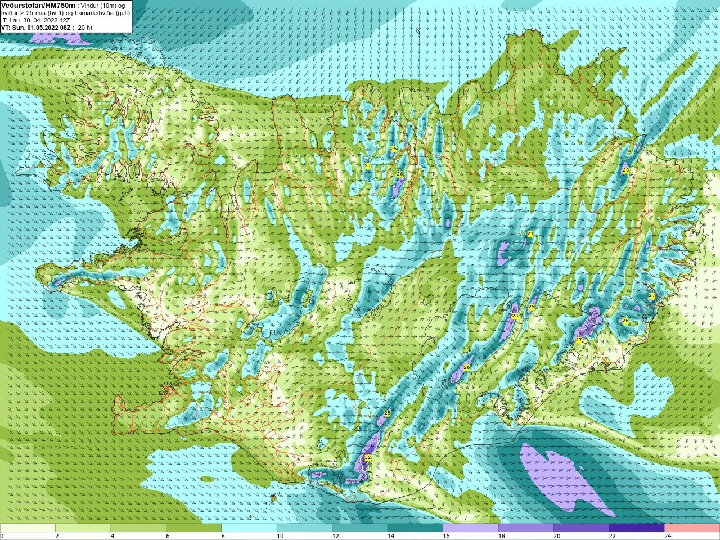The height and width of the screenshot is (540, 720).
Task: Click the teal 12–14 m/s legend swatch
Action: coord(360,528)
